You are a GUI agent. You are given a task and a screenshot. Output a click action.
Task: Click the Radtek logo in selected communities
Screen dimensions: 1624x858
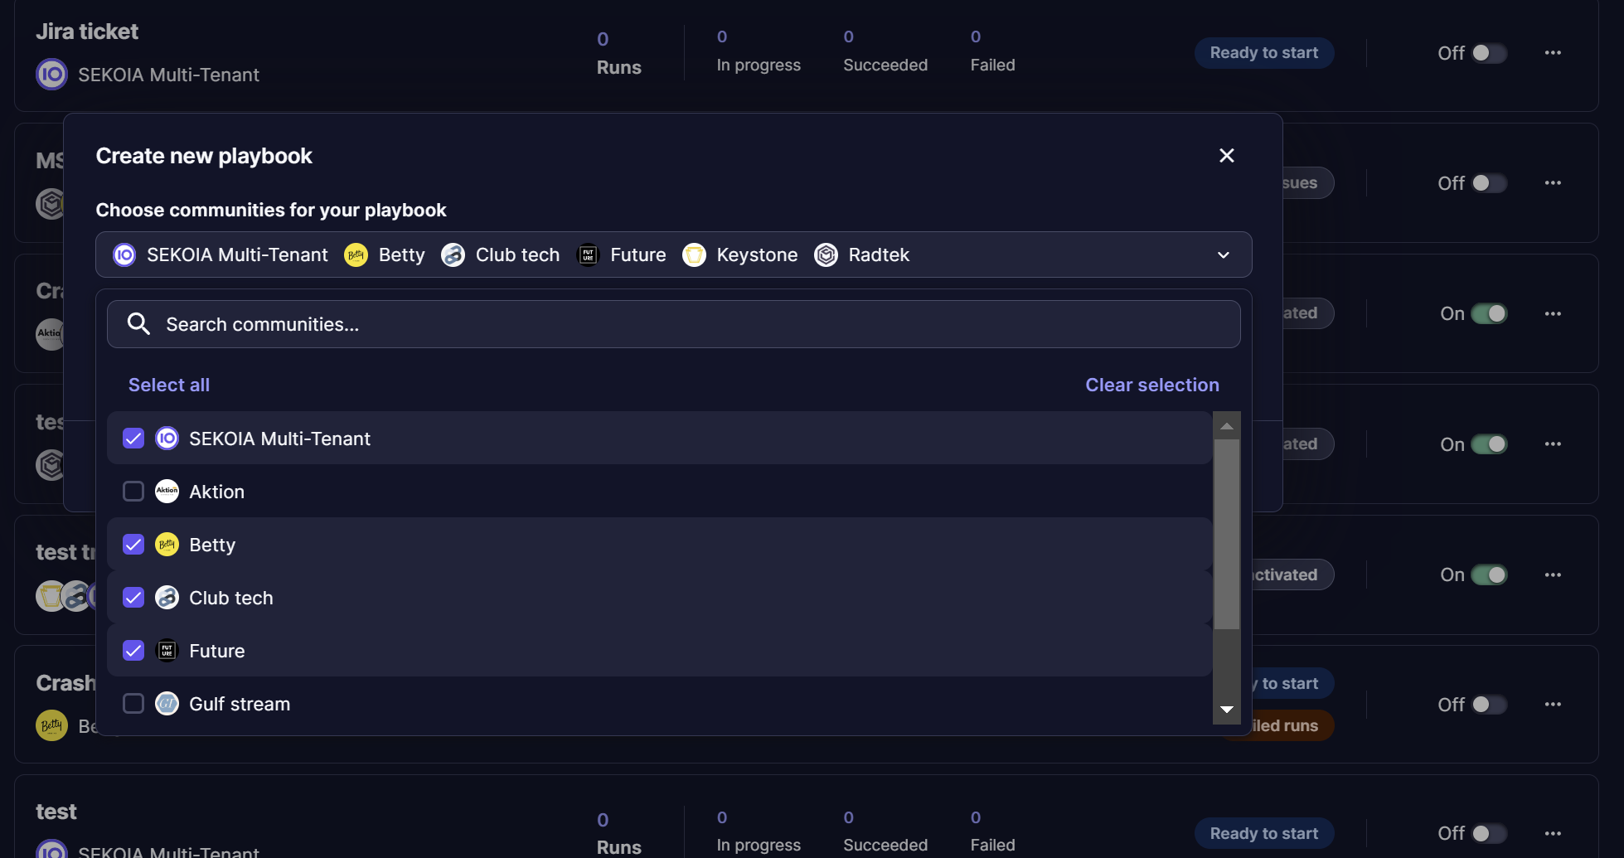pyautogui.click(x=826, y=255)
